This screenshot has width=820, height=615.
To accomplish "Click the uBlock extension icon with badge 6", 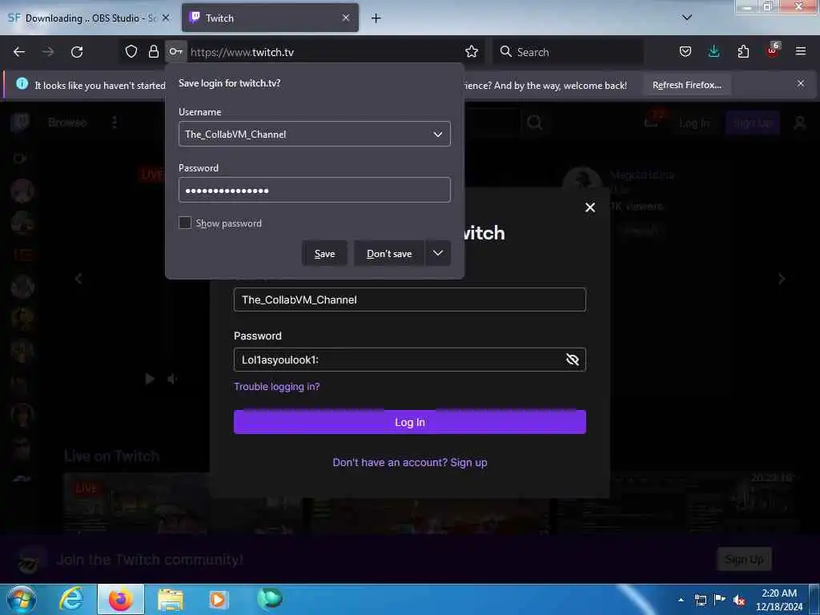I will 773,50.
